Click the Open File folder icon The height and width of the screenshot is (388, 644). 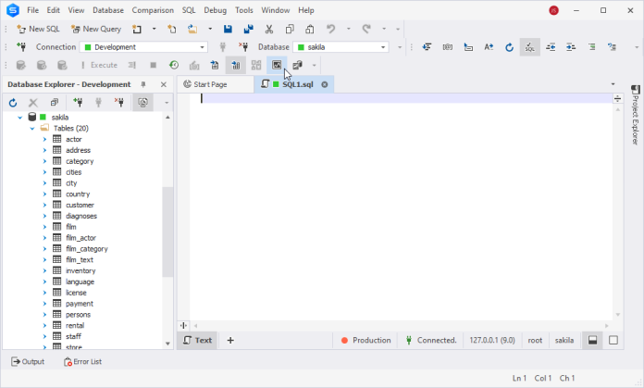192,29
